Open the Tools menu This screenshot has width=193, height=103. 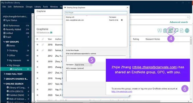click(x=45, y=7)
